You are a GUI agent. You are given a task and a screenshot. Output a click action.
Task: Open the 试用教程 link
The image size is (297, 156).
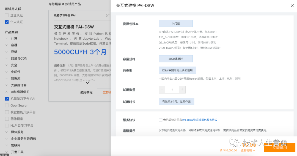coord(86,92)
